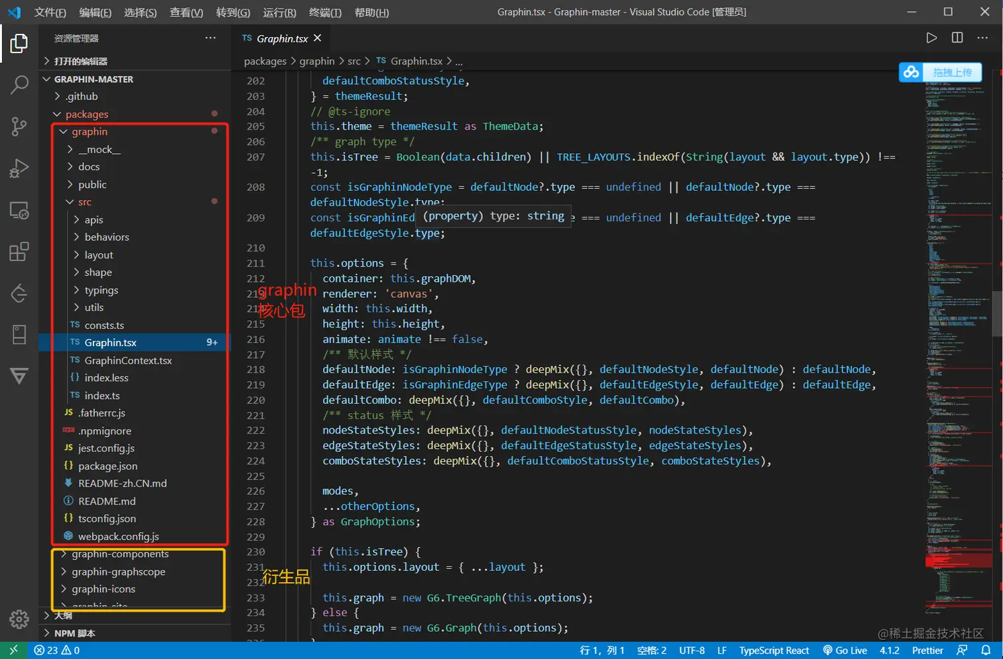Expand the .github folder
Viewport: 1003px width, 659px height.
click(135, 96)
